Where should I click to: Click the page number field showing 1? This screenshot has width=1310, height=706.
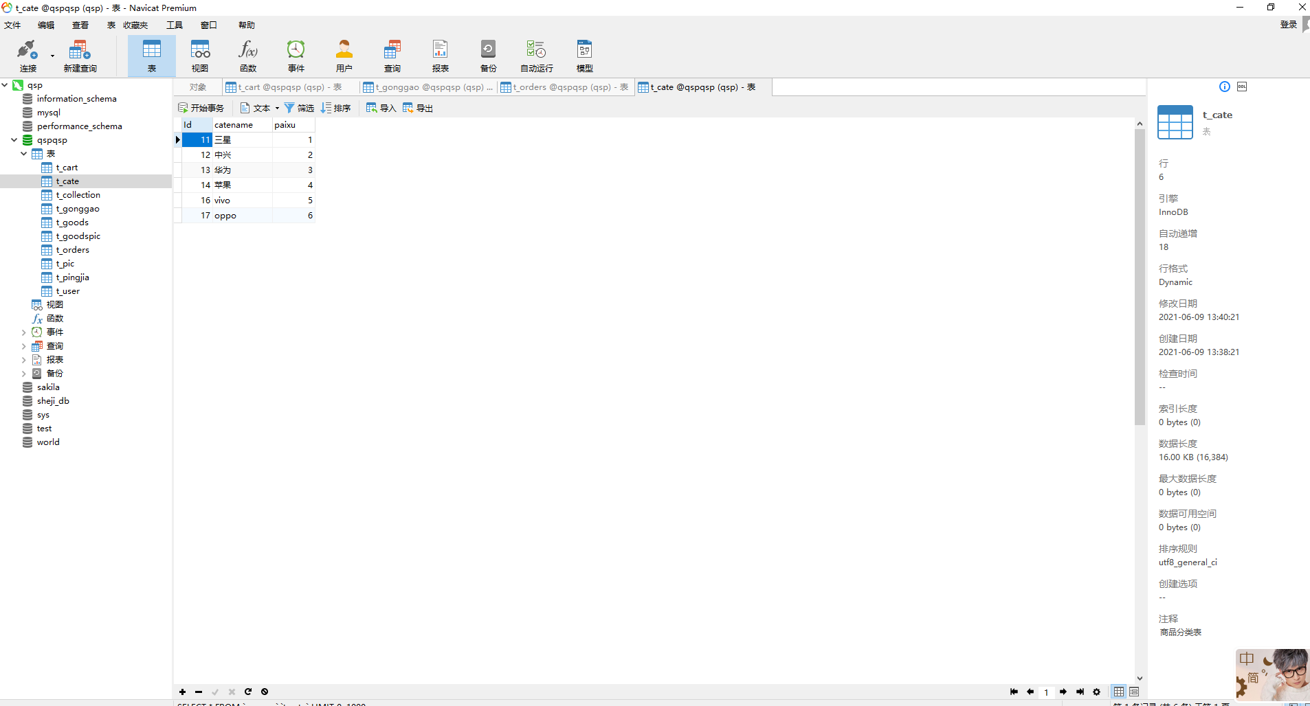tap(1046, 692)
